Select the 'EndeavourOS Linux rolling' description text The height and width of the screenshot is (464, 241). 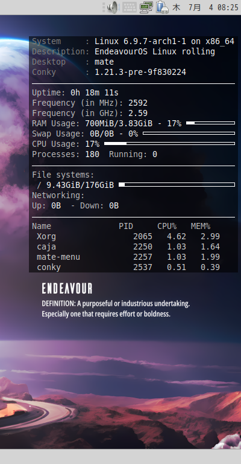(155, 51)
